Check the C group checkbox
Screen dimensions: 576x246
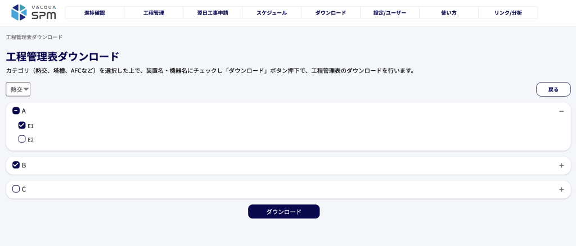16,189
